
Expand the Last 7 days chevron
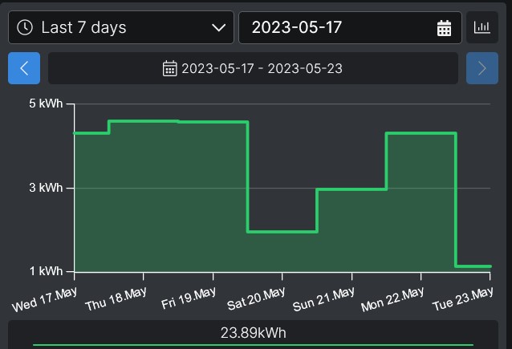218,27
